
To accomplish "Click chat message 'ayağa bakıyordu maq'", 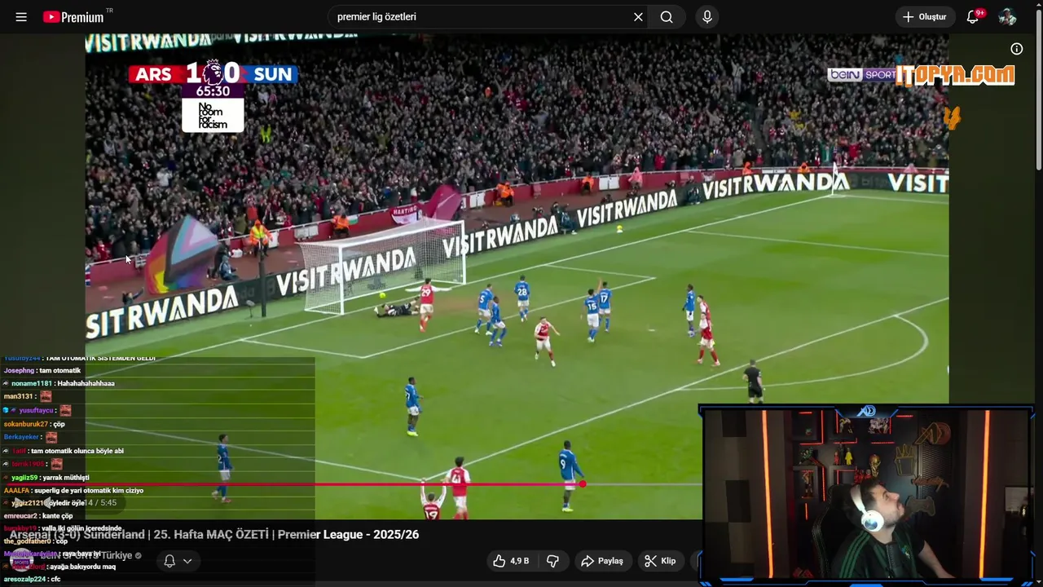I will click(x=81, y=567).
